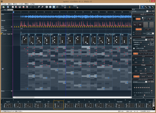Image resolution: width=156 pixels, height=113 pixels.
Task: Click the undo arrow icon
Action: point(31,7)
